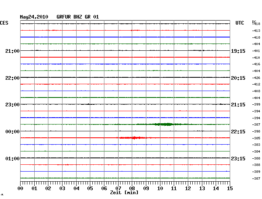Select the 01:00 local time label
Image resolution: width=262 pixels, height=199 pixels.
[x=12, y=158]
